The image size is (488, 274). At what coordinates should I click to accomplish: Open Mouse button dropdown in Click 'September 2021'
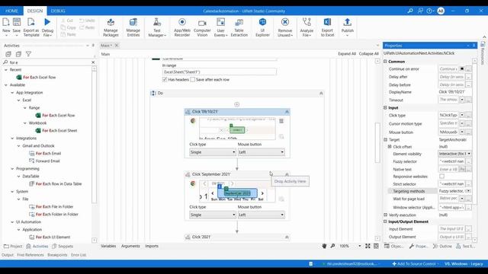click(x=261, y=215)
